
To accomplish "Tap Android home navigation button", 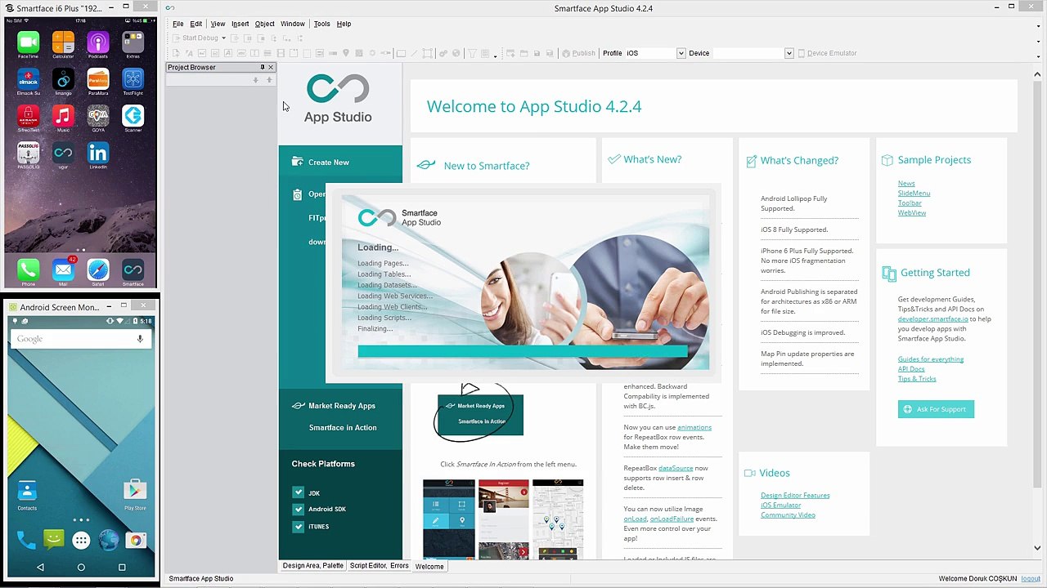I will coord(81,567).
